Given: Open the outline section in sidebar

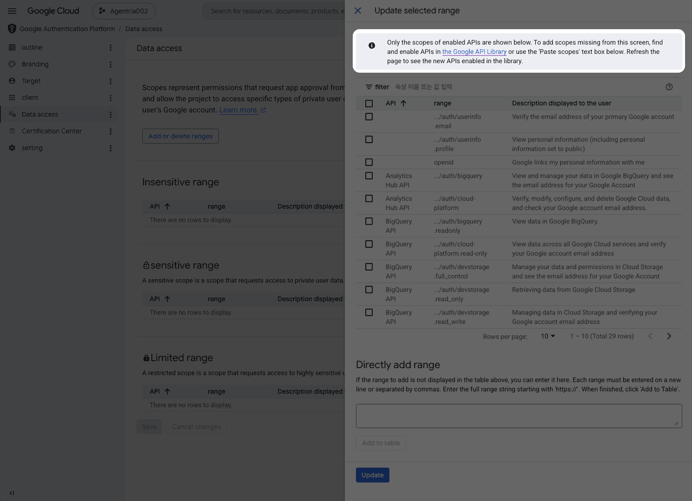Looking at the screenshot, I should 32,47.
